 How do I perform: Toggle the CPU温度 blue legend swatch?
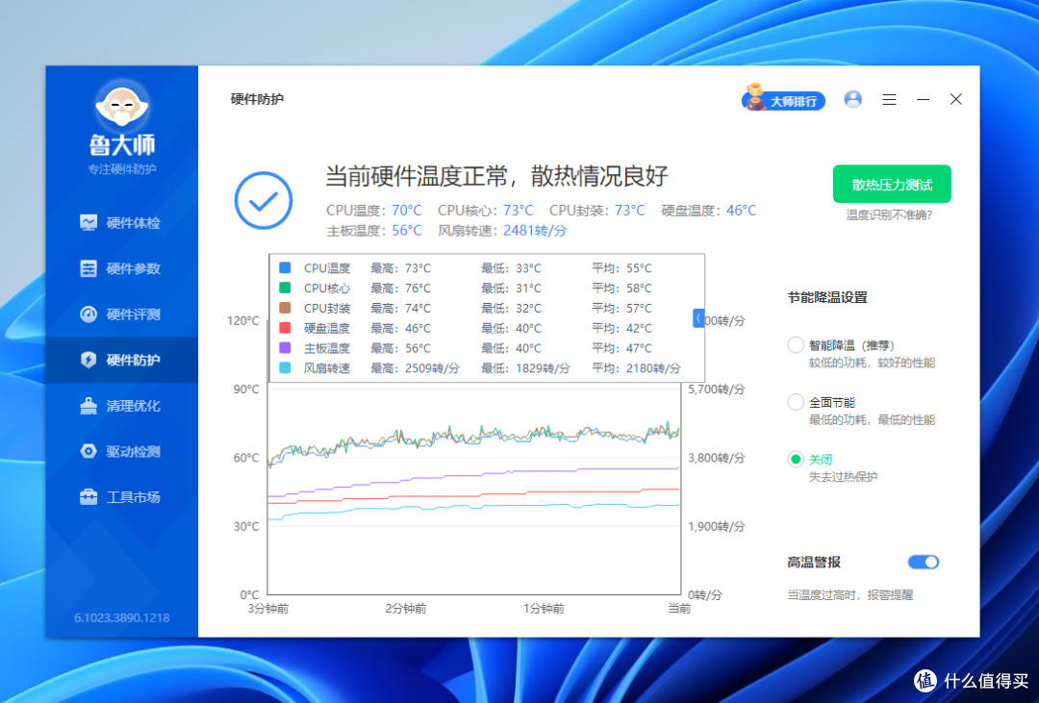point(285,267)
